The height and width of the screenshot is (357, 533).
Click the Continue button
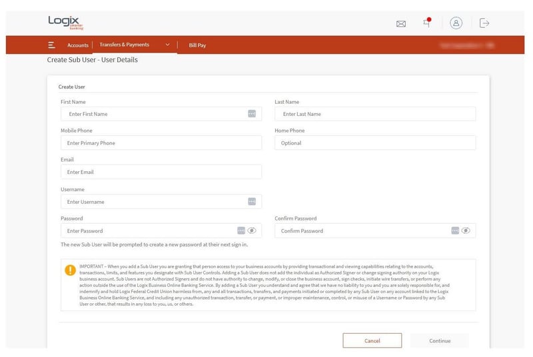(x=439, y=340)
